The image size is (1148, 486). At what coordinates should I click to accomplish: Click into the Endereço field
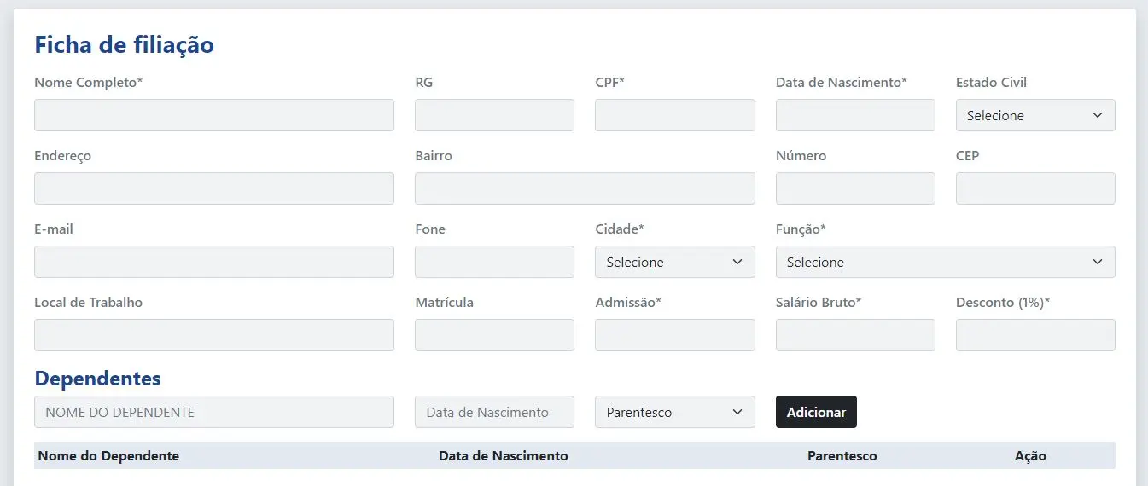click(x=213, y=188)
